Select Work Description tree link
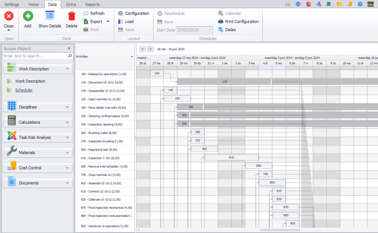The width and height of the screenshot is (378, 233). click(30, 81)
